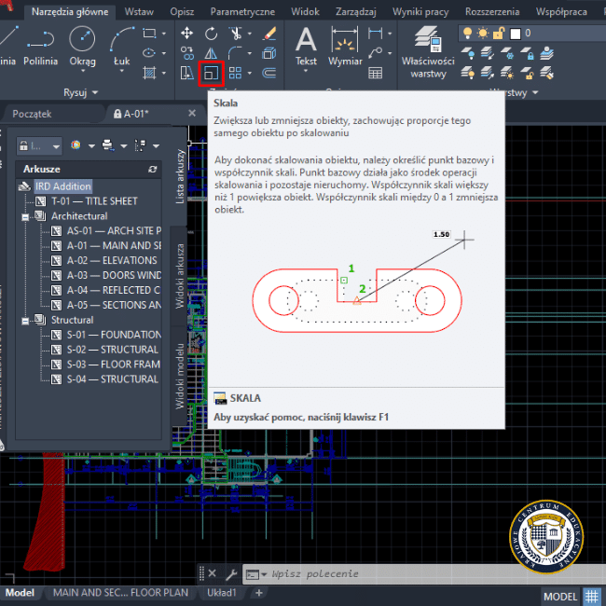Click the customize wrench icon in command line
This screenshot has height=606, width=606.
[231, 574]
